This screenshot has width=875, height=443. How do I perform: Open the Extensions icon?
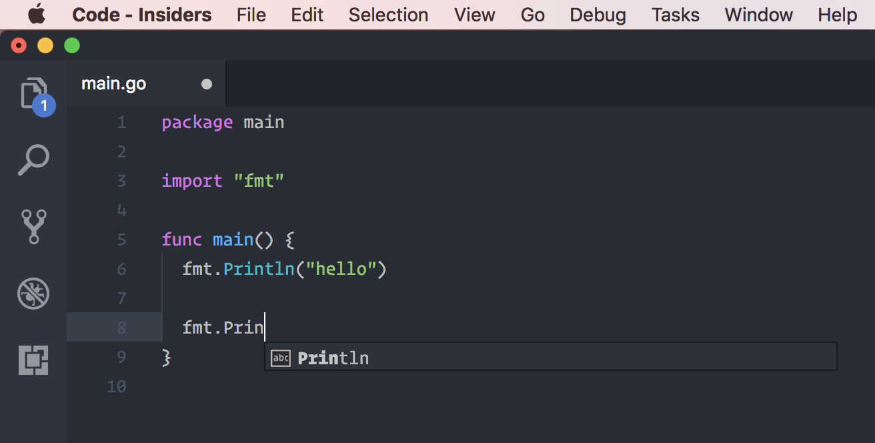pyautogui.click(x=33, y=360)
